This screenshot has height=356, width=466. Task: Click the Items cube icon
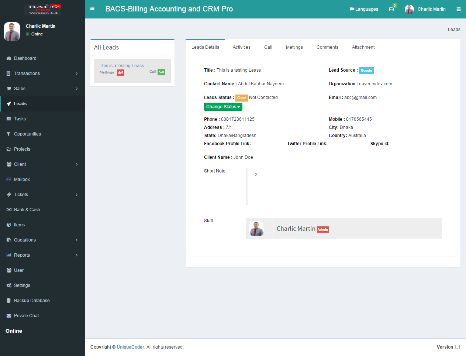coord(9,225)
